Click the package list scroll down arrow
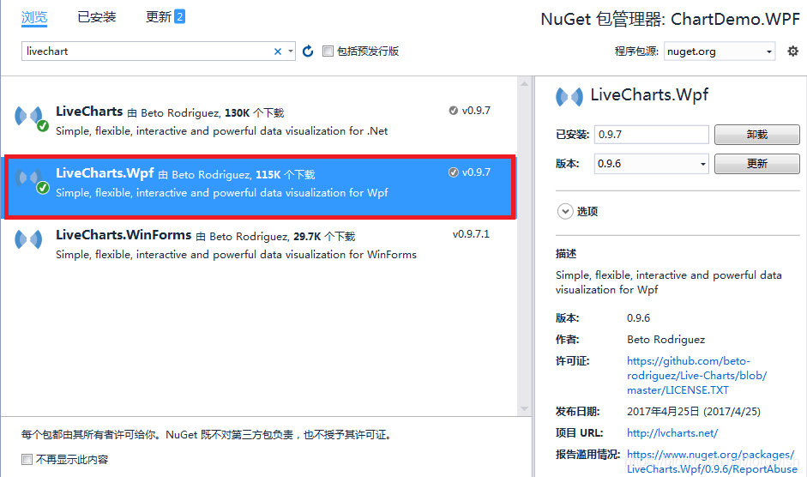Screen dimensions: 807x477 [x=524, y=409]
